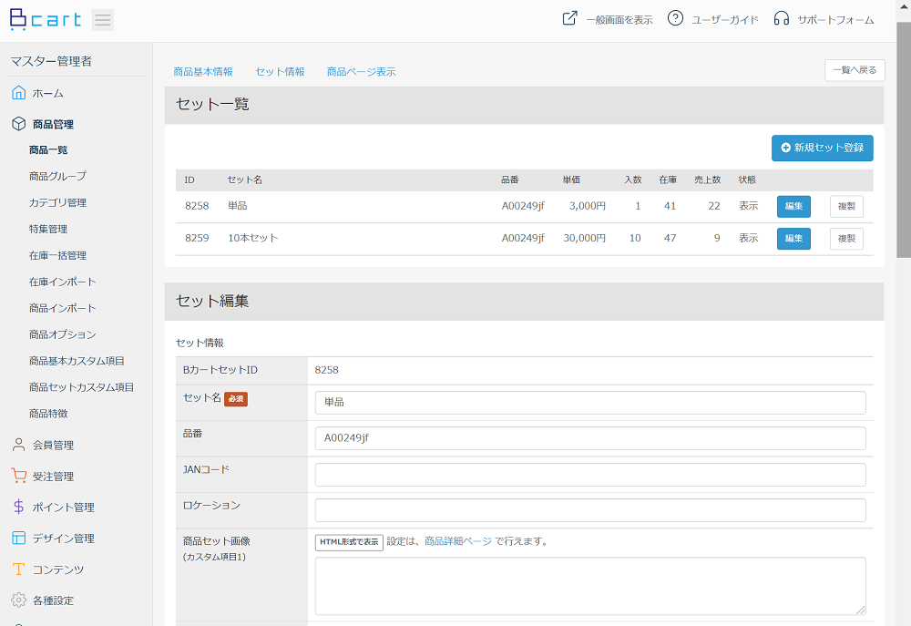The image size is (911, 626).
Task: Switch to 商品ページ表示 tab
Action: tap(362, 71)
